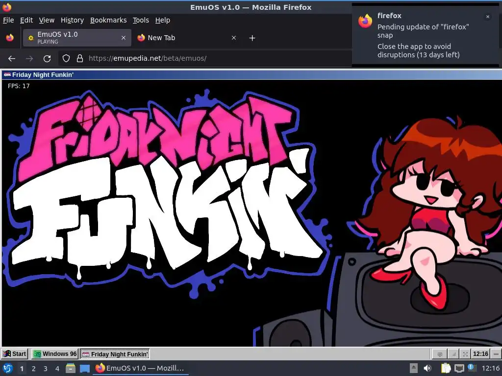Screen dimensions: 502x376
Task: Go back one page
Action: coord(12,59)
